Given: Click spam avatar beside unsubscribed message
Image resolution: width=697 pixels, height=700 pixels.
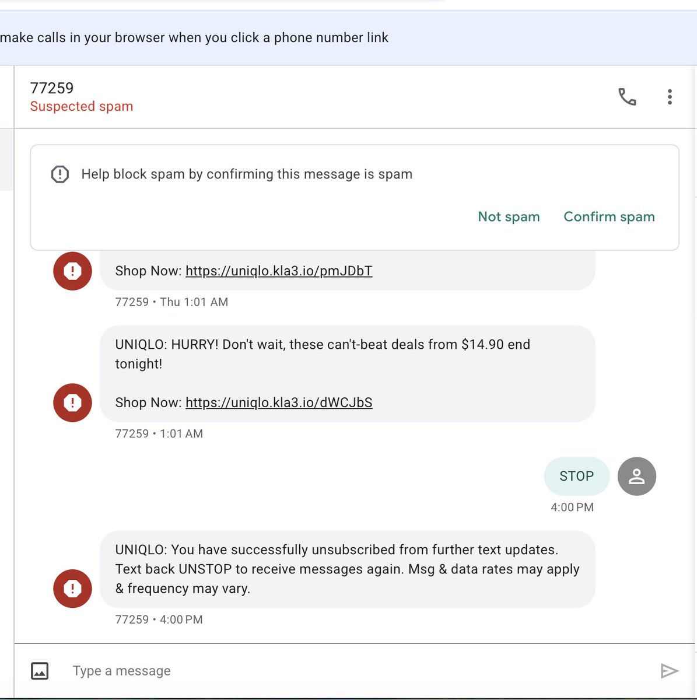Looking at the screenshot, I should (x=72, y=589).
